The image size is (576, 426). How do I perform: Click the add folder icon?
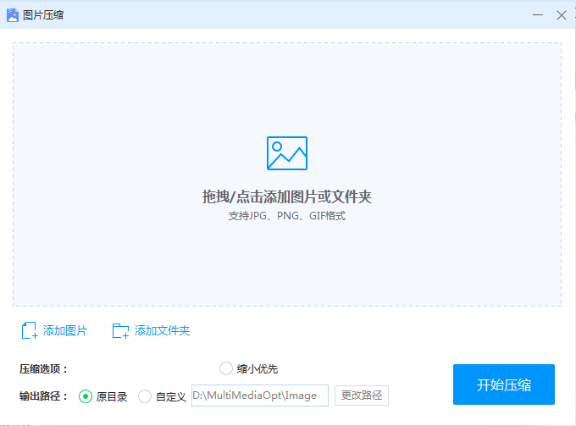[120, 330]
